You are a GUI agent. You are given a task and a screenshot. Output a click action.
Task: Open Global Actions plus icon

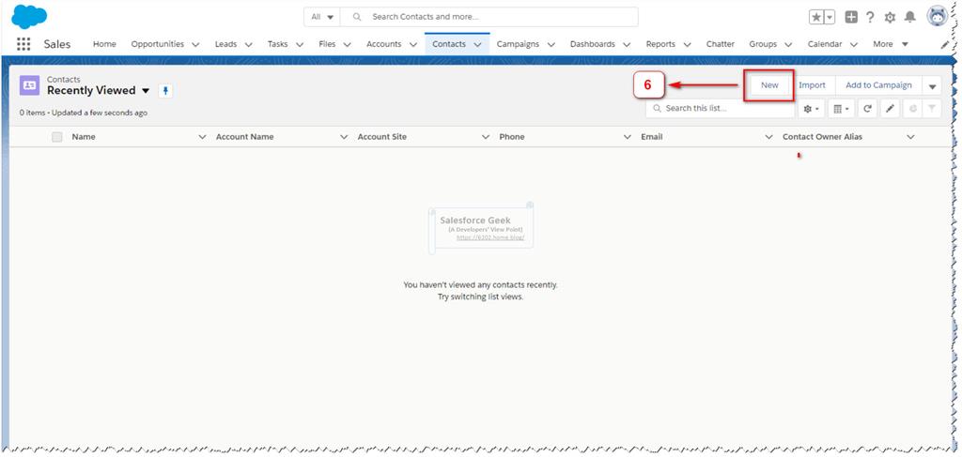pos(851,17)
